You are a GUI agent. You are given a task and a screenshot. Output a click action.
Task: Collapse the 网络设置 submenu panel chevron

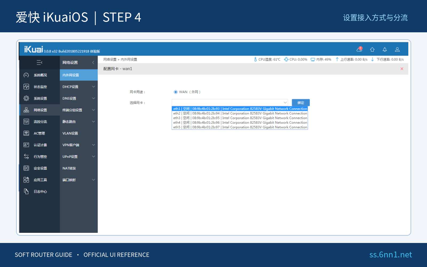coord(93,62)
